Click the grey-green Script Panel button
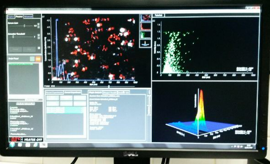 pyautogui.click(x=32, y=59)
